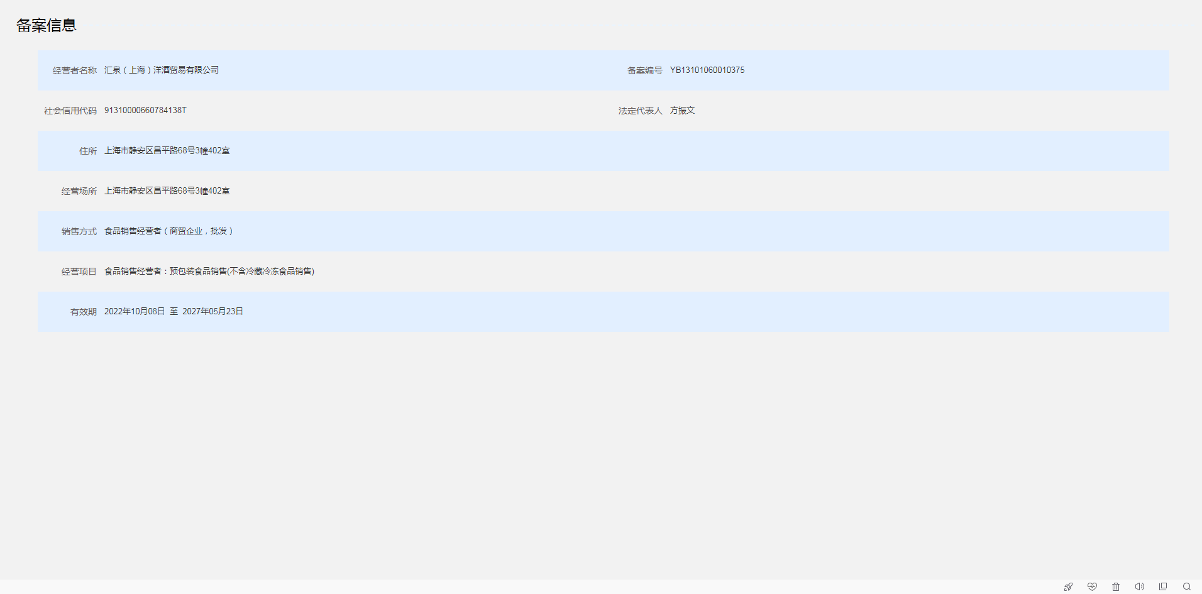Open the magnifier zoom icon
The width and height of the screenshot is (1202, 594).
(x=1187, y=586)
